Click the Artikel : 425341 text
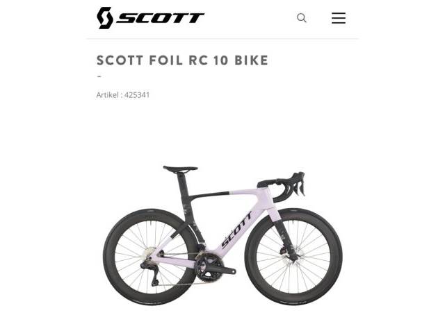Image resolution: width=445 pixels, height=333 pixels. pyautogui.click(x=123, y=95)
